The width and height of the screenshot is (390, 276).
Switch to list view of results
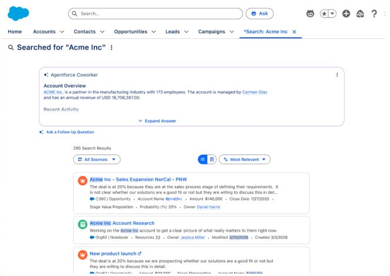(203, 159)
